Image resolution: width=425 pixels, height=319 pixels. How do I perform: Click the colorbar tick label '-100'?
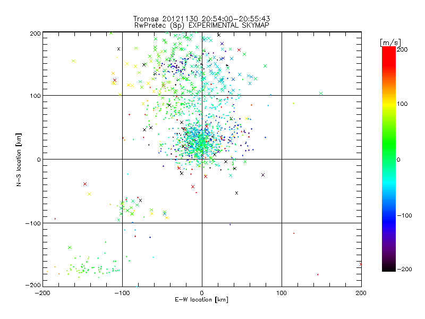(404, 215)
